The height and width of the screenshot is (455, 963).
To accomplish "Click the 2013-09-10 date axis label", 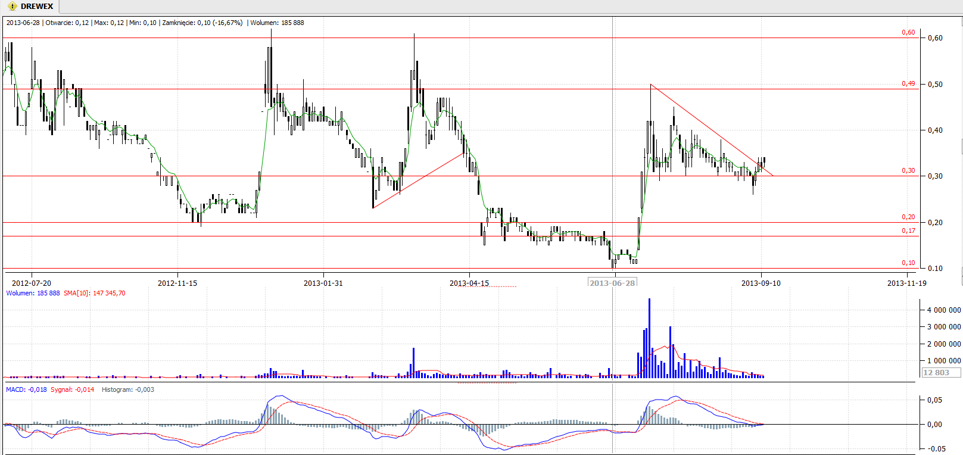I will tap(761, 283).
